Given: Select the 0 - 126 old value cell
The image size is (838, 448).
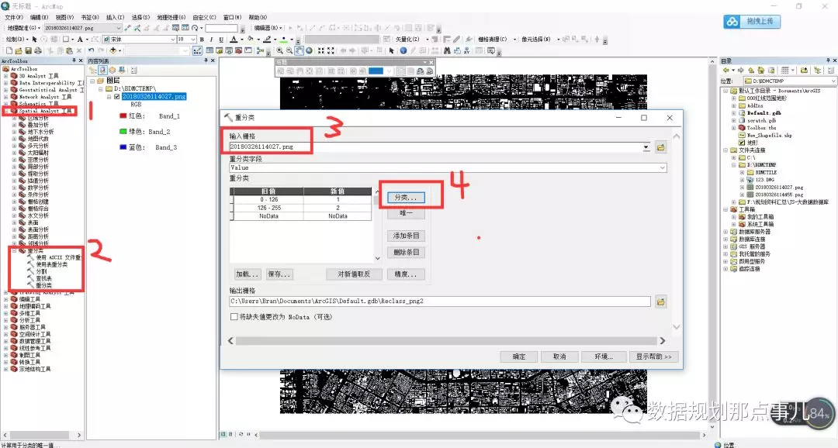Looking at the screenshot, I should 268,199.
